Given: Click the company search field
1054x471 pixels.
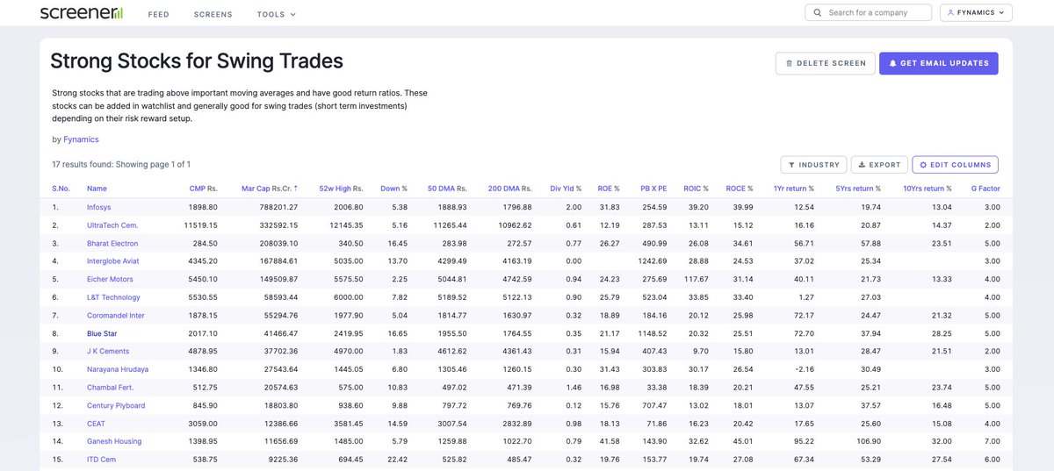Looking at the screenshot, I should [869, 12].
